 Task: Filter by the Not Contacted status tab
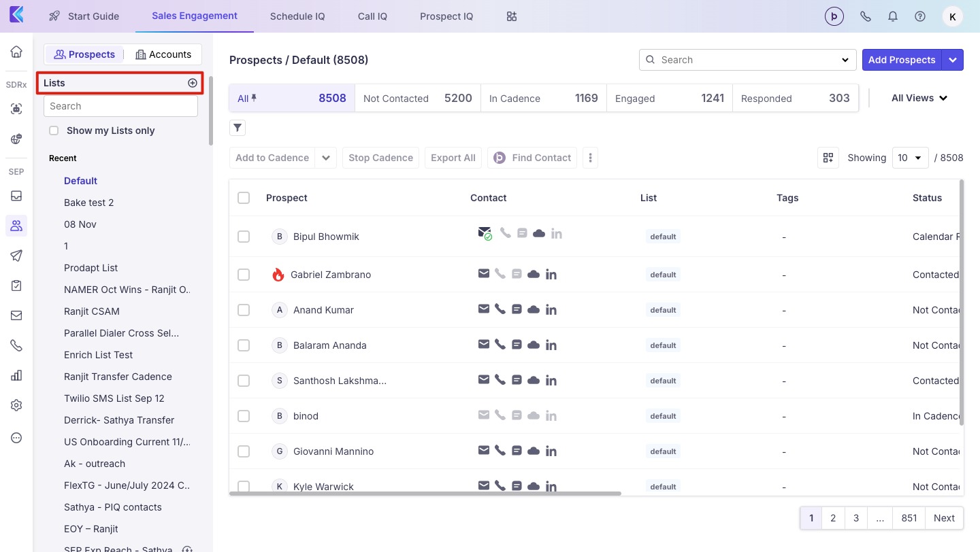(x=418, y=98)
